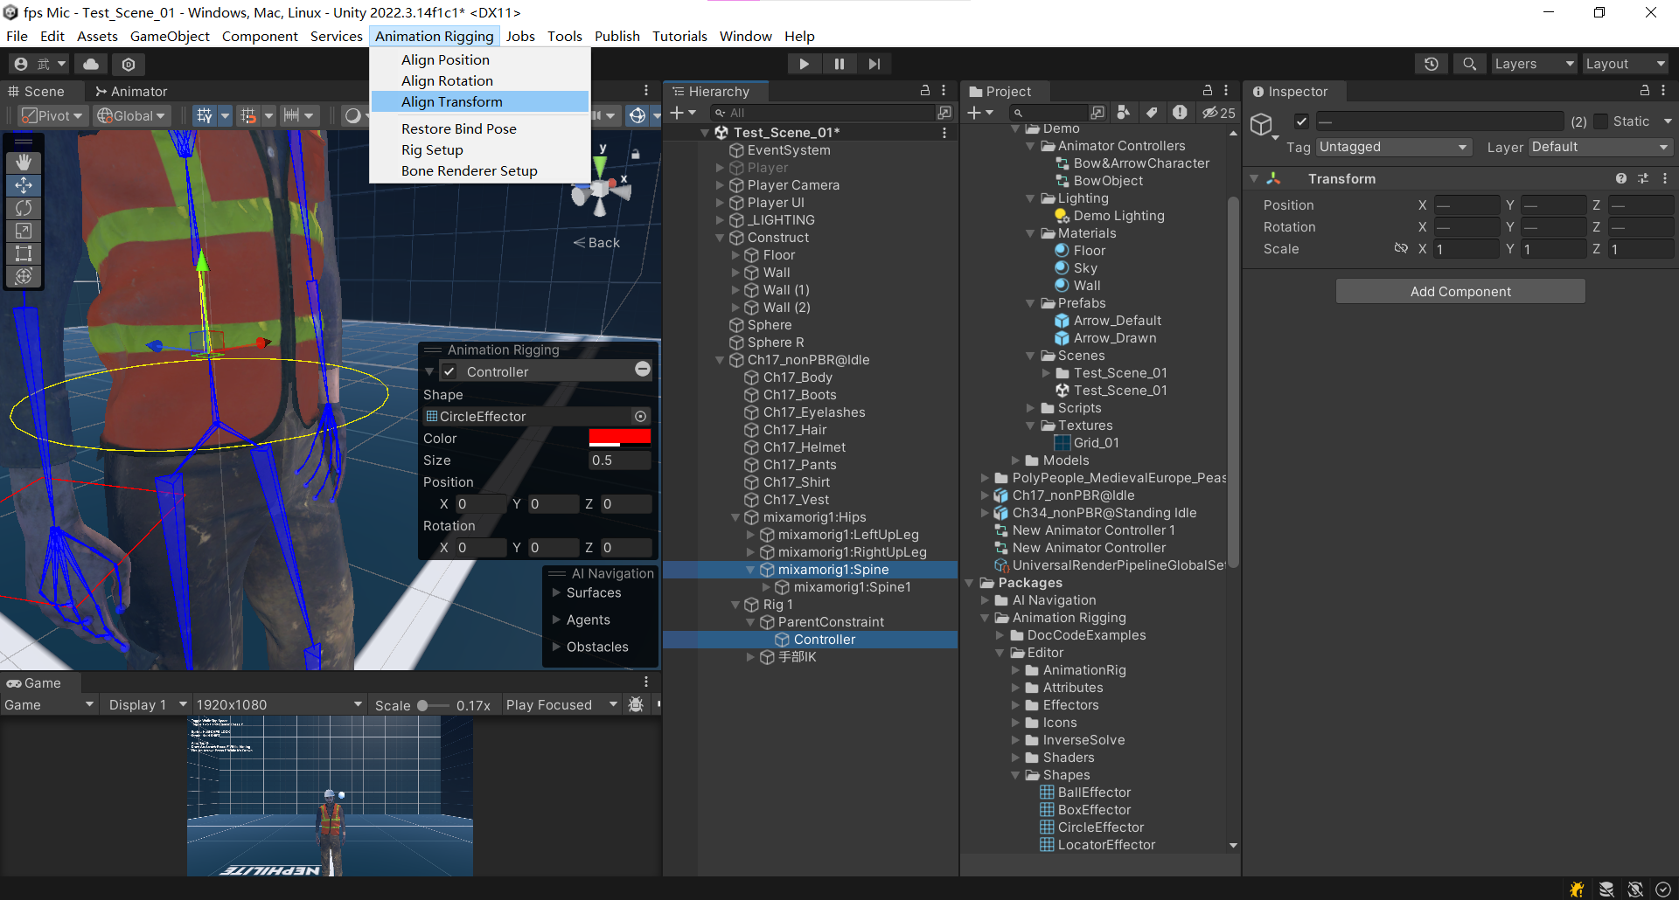Toggle the Controller checkbox in Animation Rigging overlay
Viewport: 1679px width, 900px height.
[x=449, y=371]
